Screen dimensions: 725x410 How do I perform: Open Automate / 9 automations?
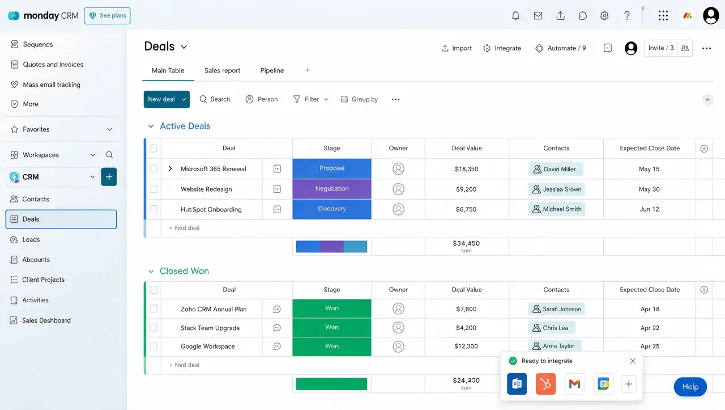point(560,48)
